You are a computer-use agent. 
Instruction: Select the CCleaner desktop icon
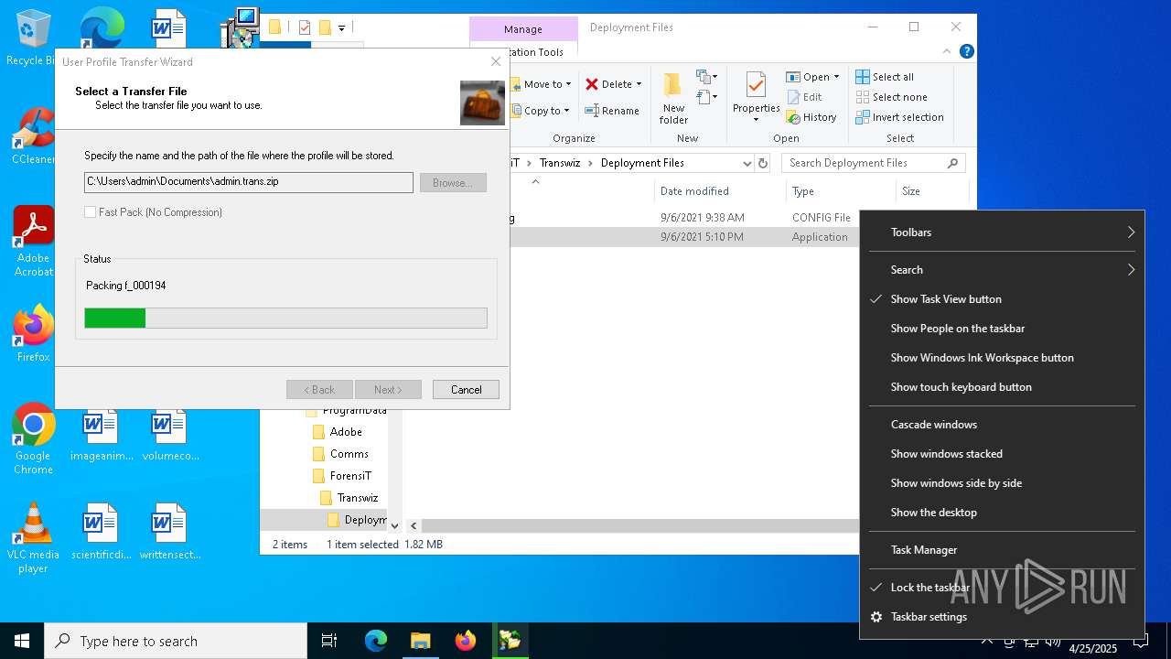pyautogui.click(x=34, y=136)
